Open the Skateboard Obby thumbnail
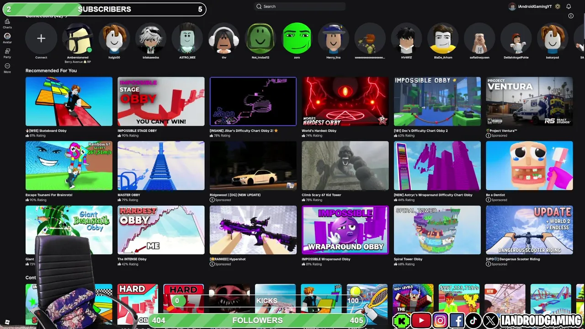This screenshot has height=329, width=585. [x=69, y=101]
